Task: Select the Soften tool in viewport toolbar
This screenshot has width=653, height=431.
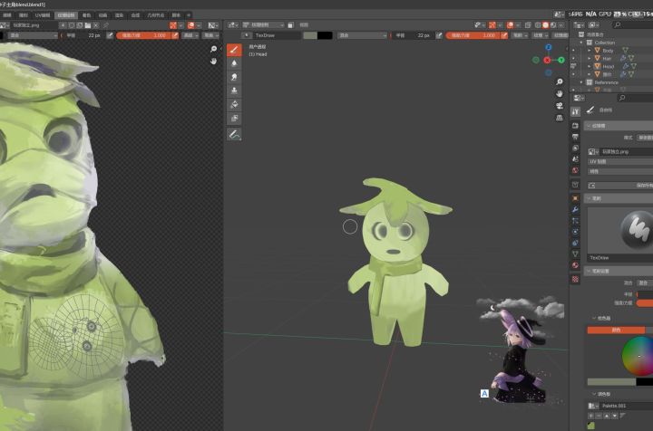Action: 233,63
